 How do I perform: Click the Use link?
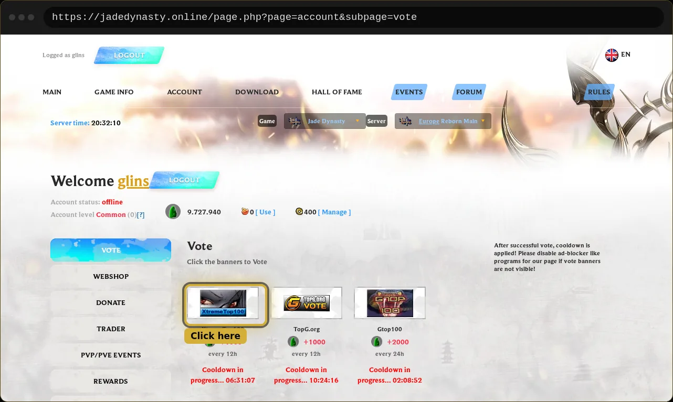click(266, 212)
